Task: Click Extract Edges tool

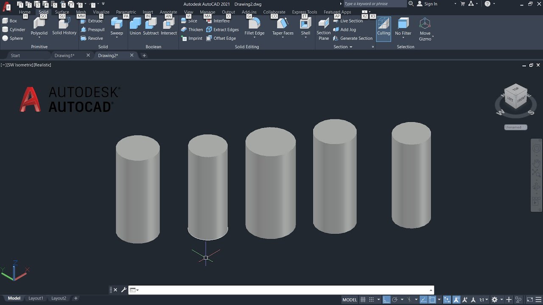Action: [222, 30]
